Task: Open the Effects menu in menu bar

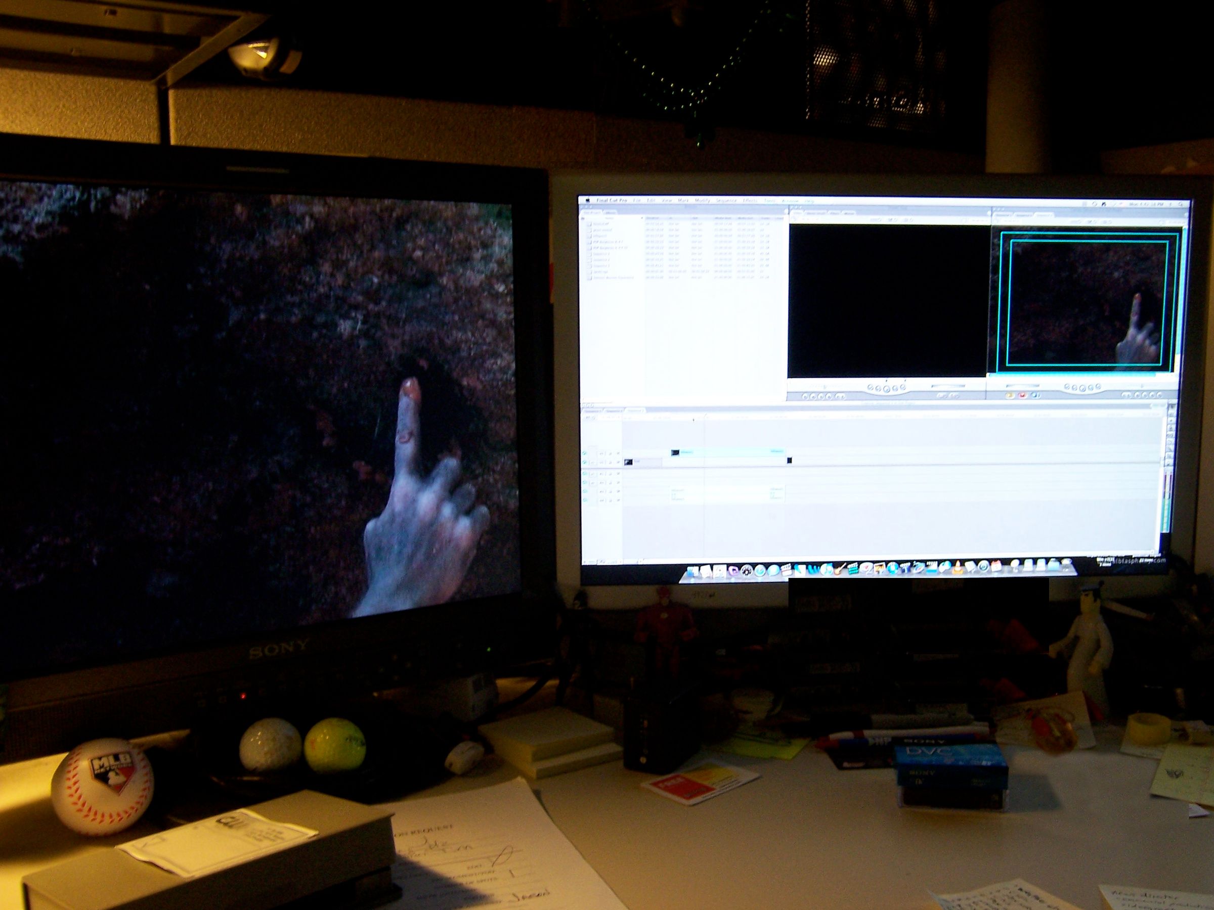Action: [x=750, y=201]
